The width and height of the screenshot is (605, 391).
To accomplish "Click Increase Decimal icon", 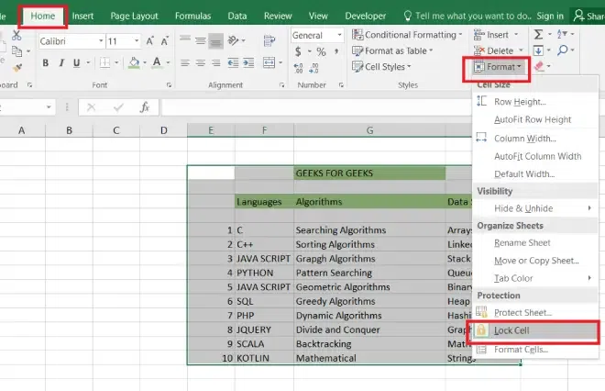I will (x=298, y=69).
